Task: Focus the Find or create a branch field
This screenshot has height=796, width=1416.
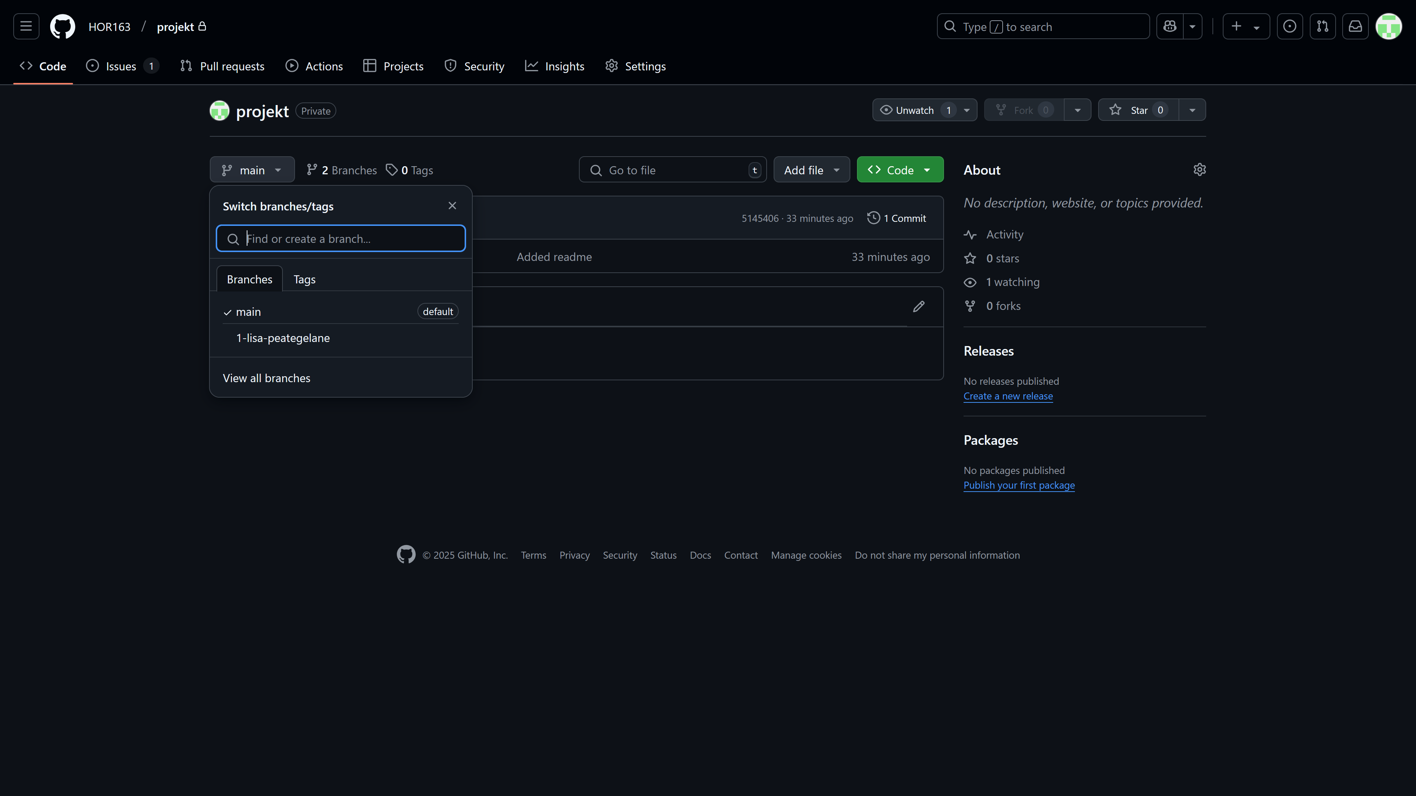Action: pos(341,238)
